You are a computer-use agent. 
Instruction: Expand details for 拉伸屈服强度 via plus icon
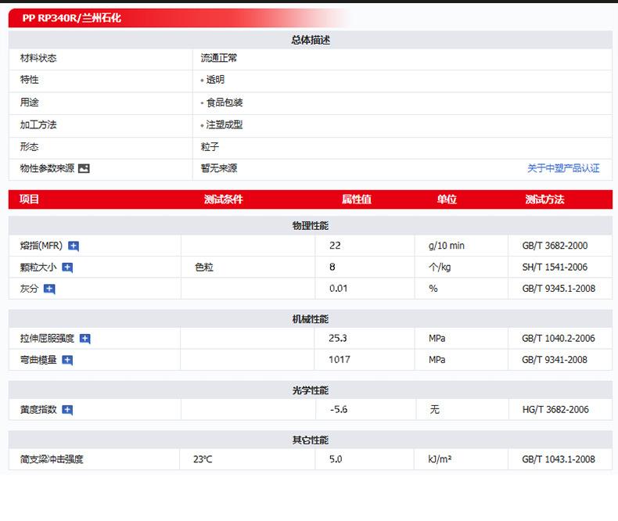(85, 339)
